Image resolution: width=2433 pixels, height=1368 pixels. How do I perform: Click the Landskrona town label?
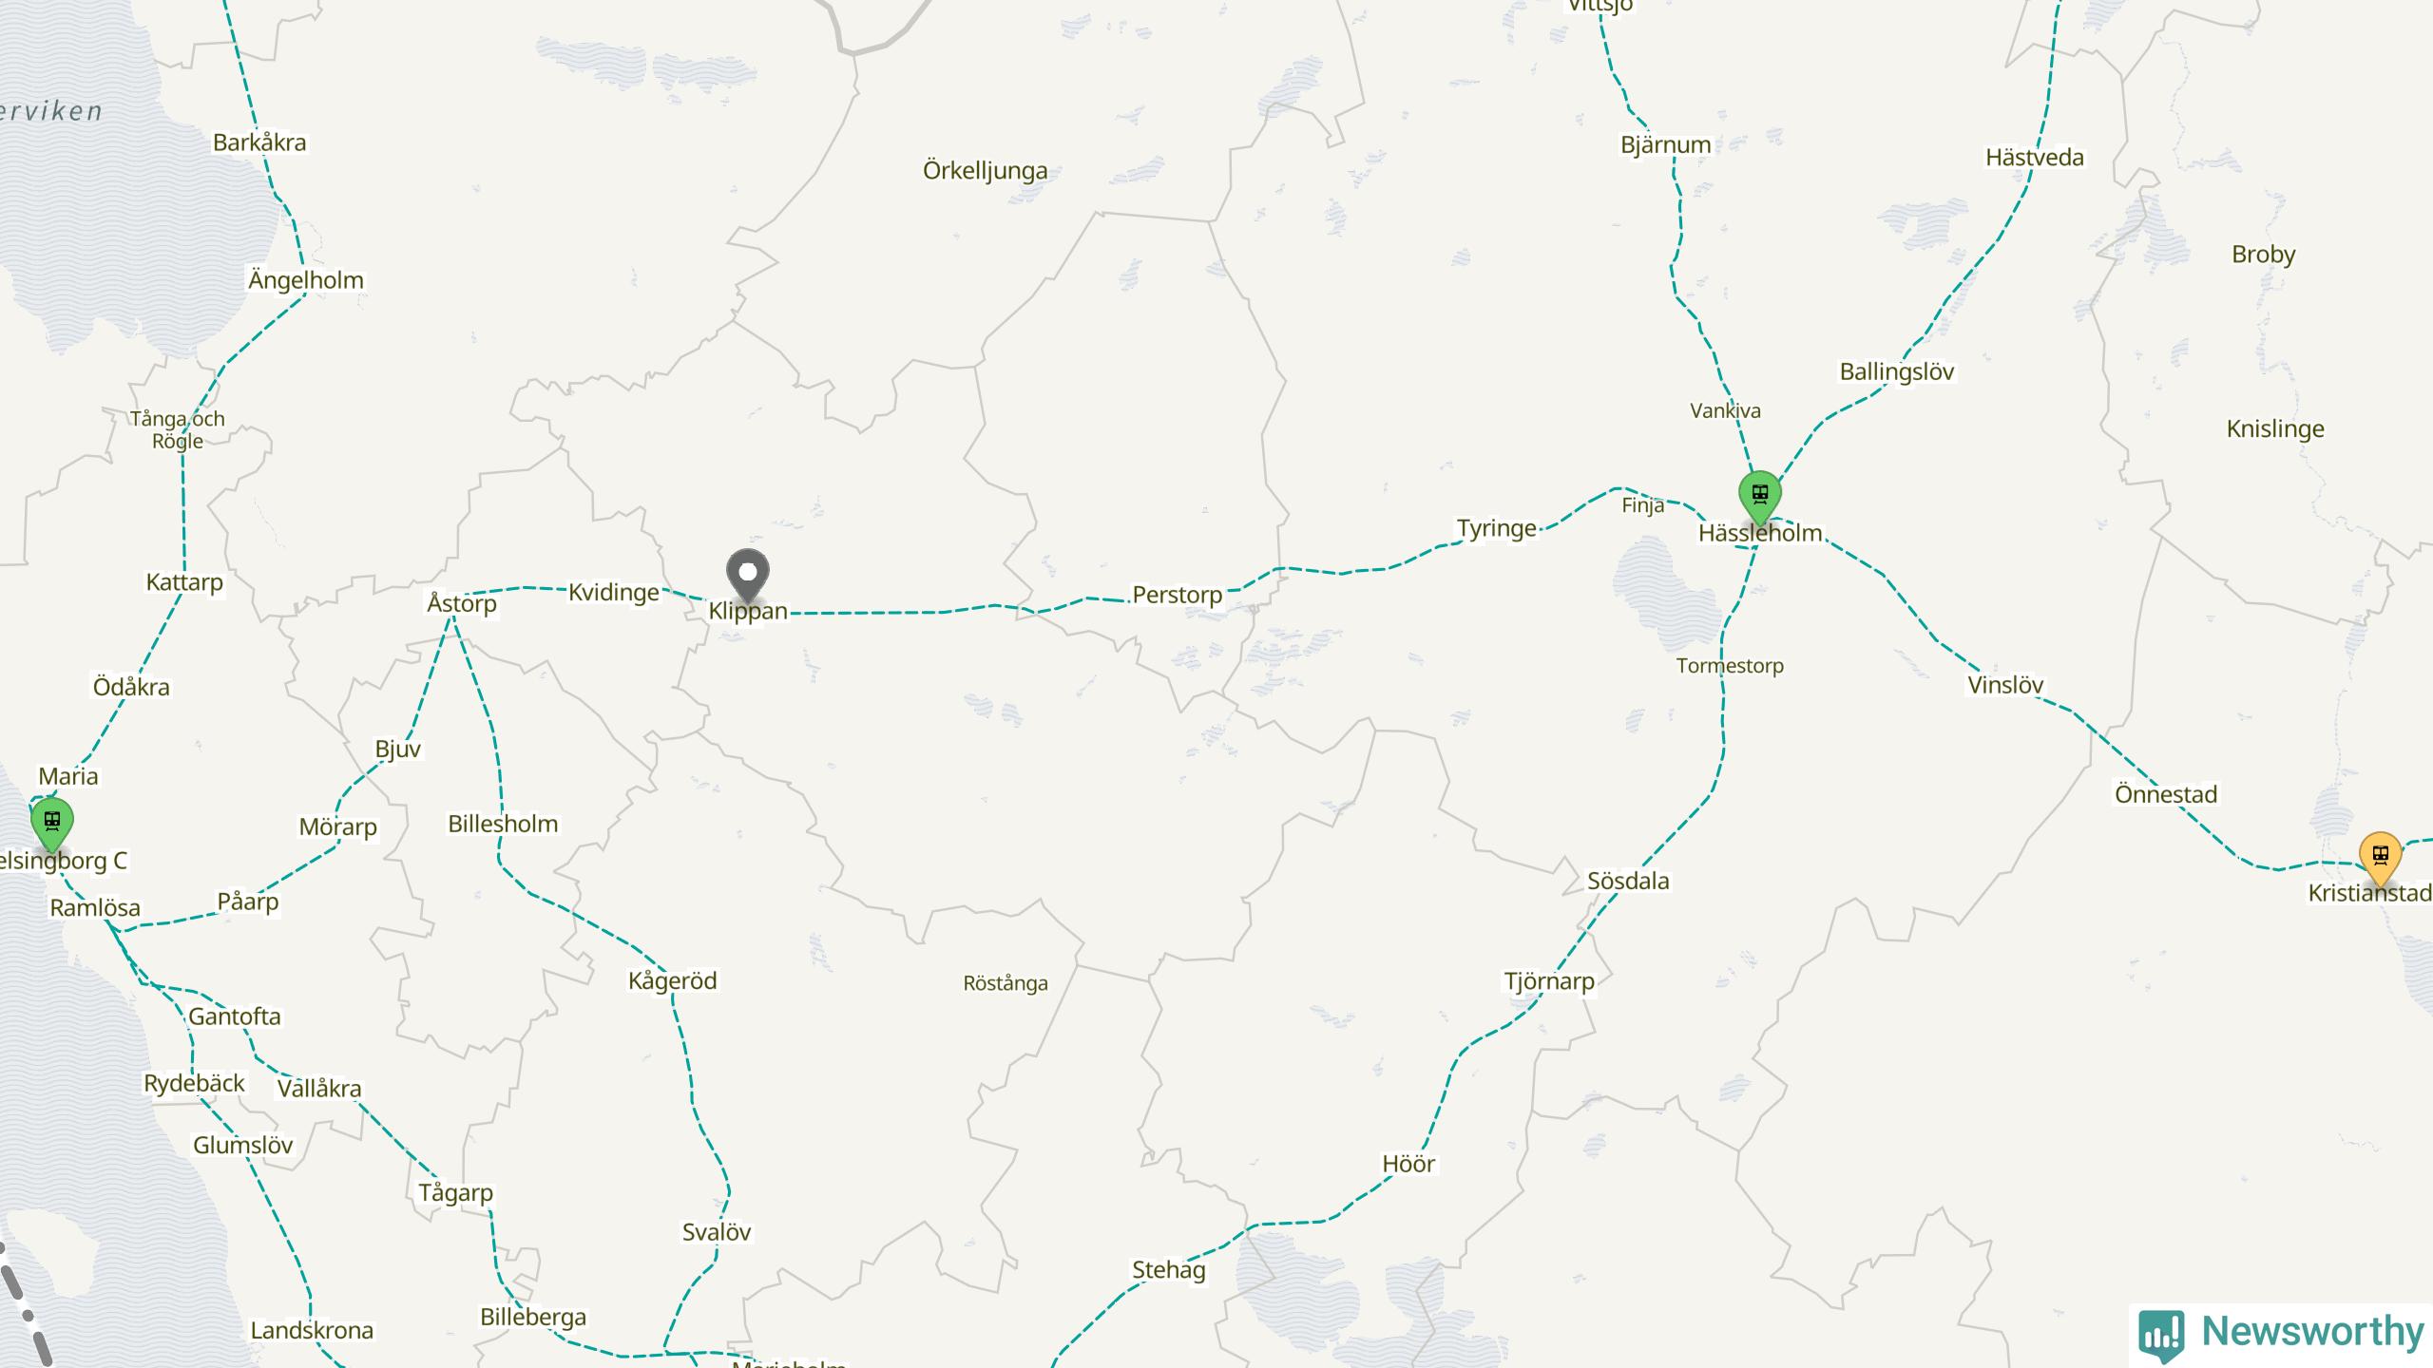coord(312,1330)
